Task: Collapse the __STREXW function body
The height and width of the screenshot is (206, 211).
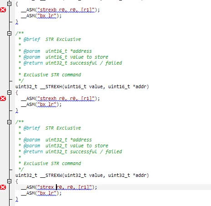Action: [x=10, y=181]
